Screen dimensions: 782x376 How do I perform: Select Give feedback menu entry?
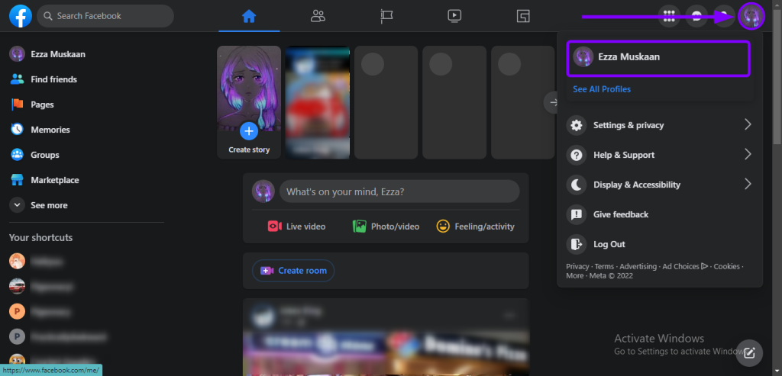point(620,214)
